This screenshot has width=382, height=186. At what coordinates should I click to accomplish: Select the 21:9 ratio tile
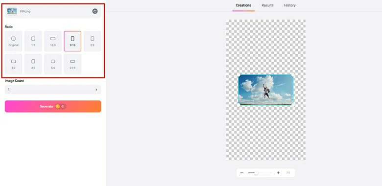[72, 64]
